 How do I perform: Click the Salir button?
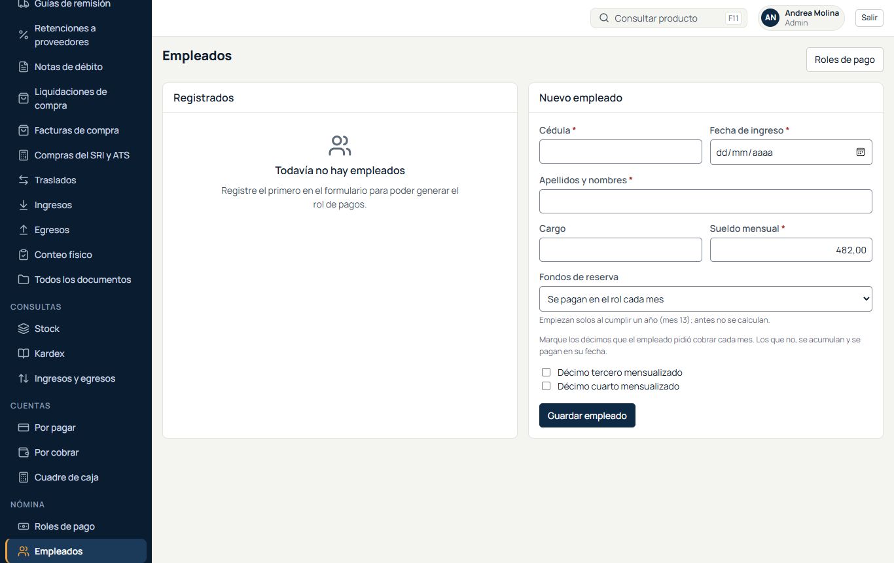pyautogui.click(x=869, y=18)
